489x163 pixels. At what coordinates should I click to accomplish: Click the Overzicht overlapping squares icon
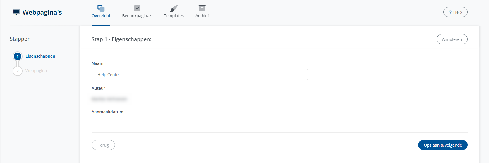(101, 8)
